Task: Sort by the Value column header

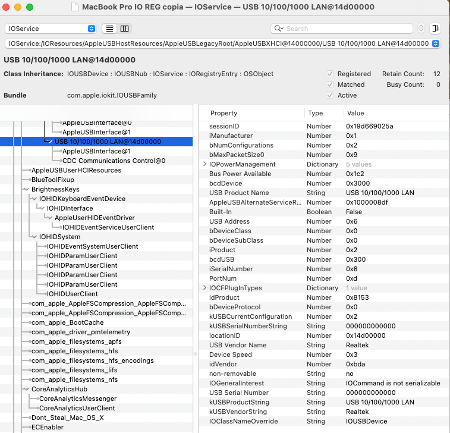Action: 355,113
